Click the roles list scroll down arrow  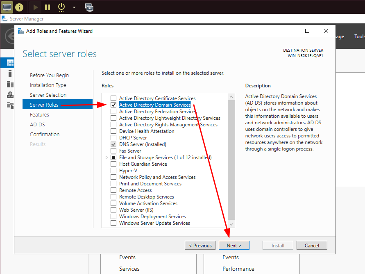point(231,224)
